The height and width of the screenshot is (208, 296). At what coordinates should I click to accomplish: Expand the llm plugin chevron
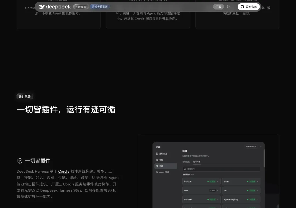[257, 190]
